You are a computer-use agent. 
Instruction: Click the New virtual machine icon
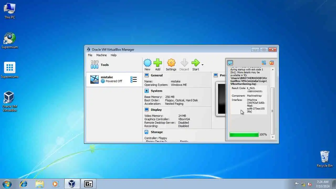point(148,65)
